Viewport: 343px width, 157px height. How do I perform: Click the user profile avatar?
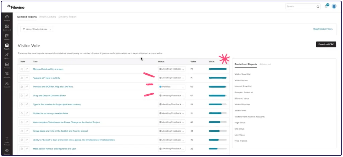click(334, 6)
